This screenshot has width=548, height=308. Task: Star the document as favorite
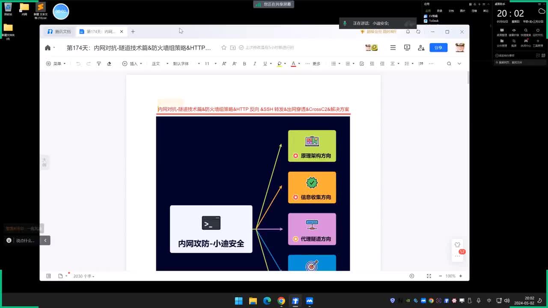[x=224, y=47]
